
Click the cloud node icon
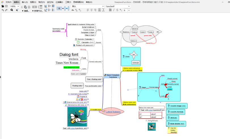[73, 10]
